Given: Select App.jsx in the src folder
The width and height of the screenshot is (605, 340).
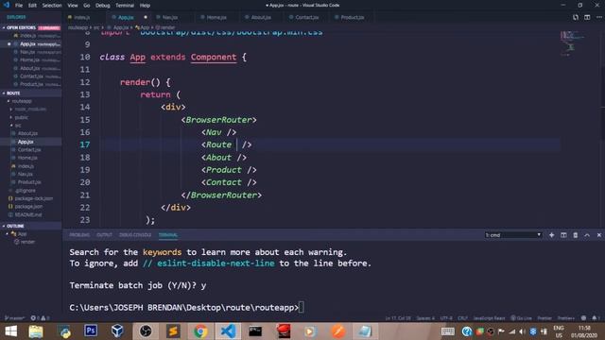Looking at the screenshot, I should click(x=26, y=142).
